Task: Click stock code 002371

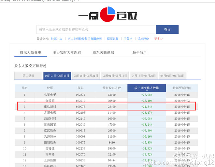Action: point(80,95)
